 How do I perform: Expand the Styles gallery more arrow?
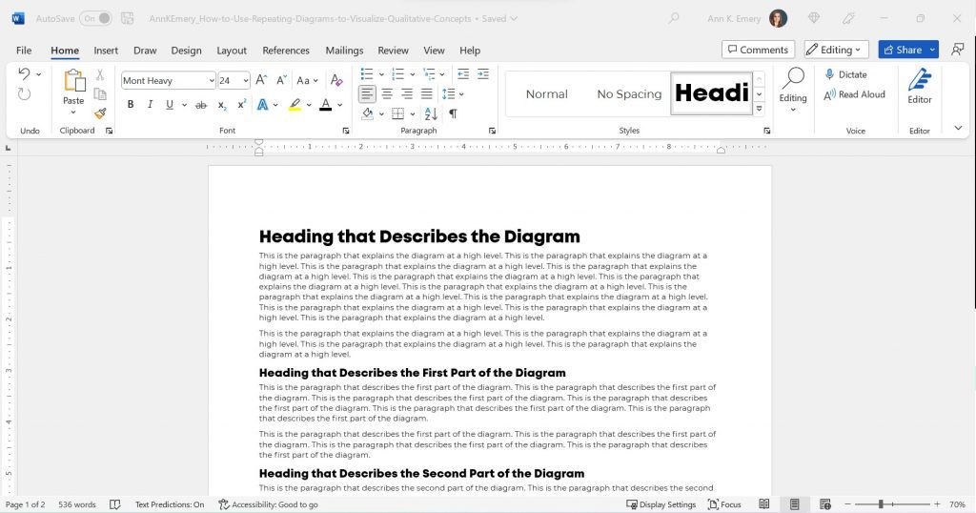(x=759, y=109)
